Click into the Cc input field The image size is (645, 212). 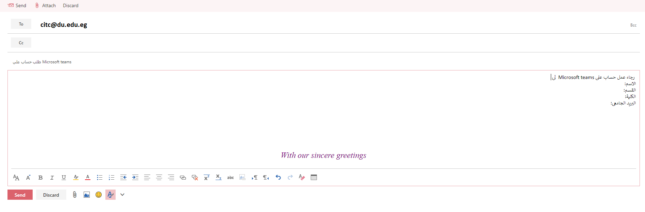[335, 43]
